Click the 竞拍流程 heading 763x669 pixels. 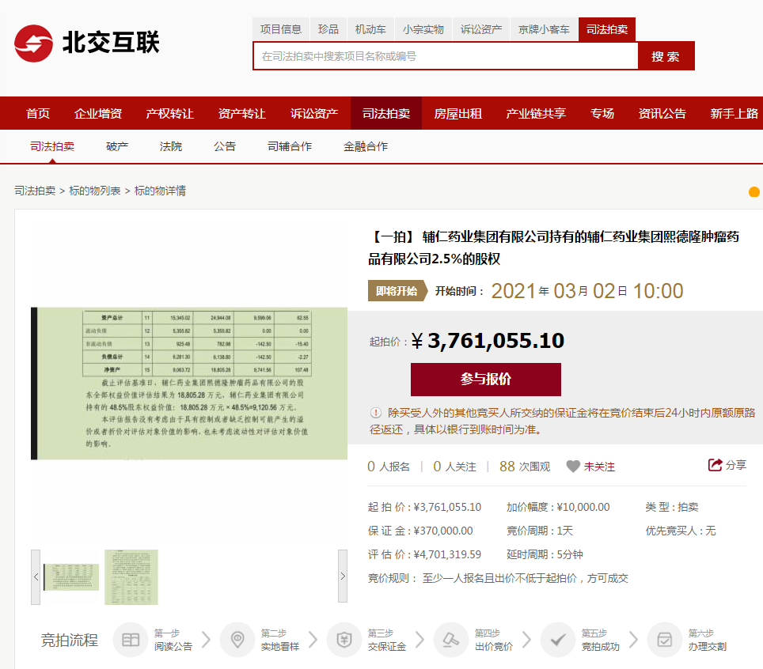point(69,641)
